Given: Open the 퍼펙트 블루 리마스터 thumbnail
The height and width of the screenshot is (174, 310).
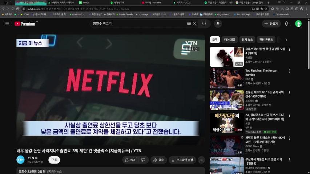Looking at the screenshot, I should point(227,145).
